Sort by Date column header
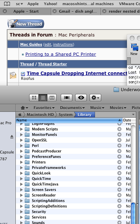140x224 pixels. click(x=129, y=120)
